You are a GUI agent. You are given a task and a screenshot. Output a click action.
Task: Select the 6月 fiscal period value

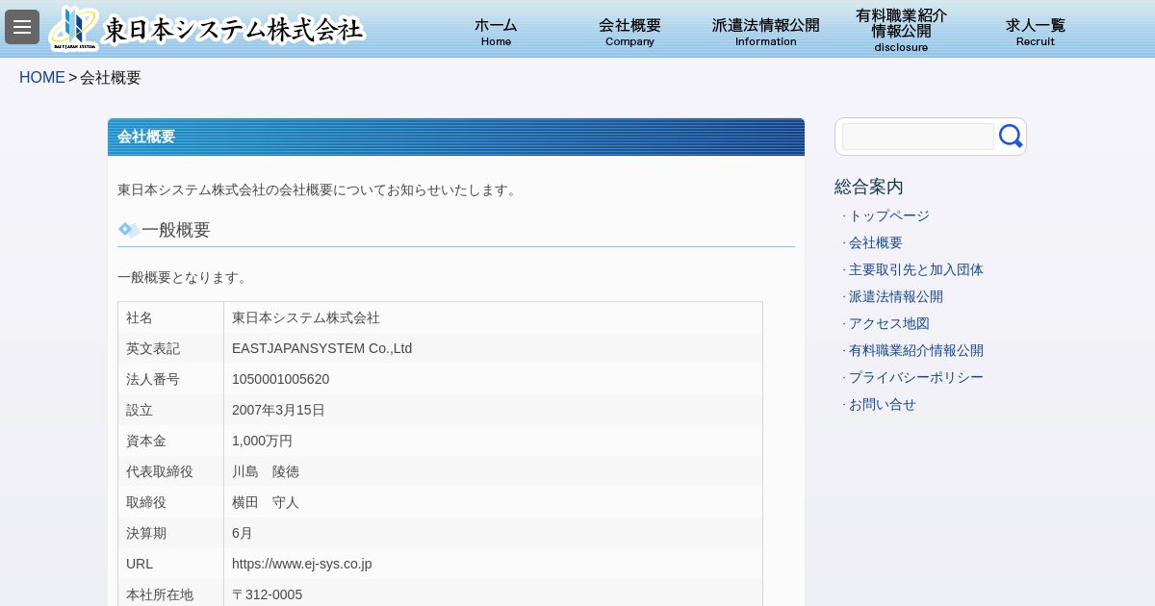pos(243,533)
